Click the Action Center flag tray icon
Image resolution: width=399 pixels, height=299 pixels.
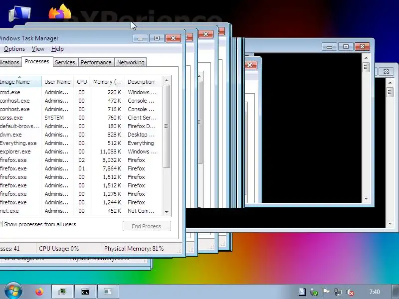coord(326,292)
